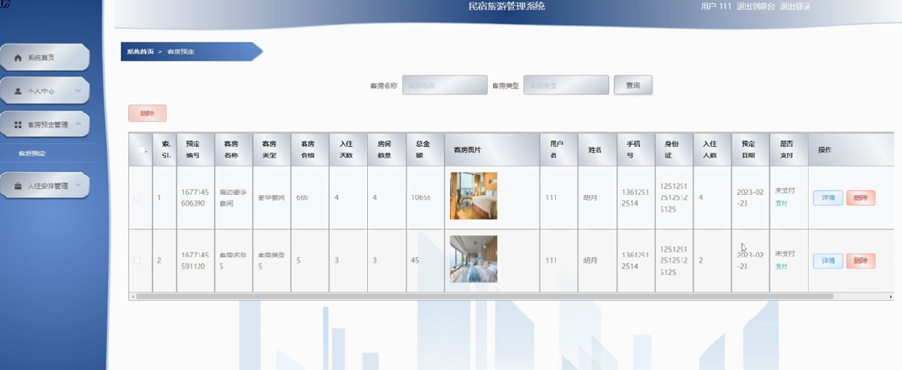Click the 客房类型5 cell
902x370 pixels.
coord(271,261)
